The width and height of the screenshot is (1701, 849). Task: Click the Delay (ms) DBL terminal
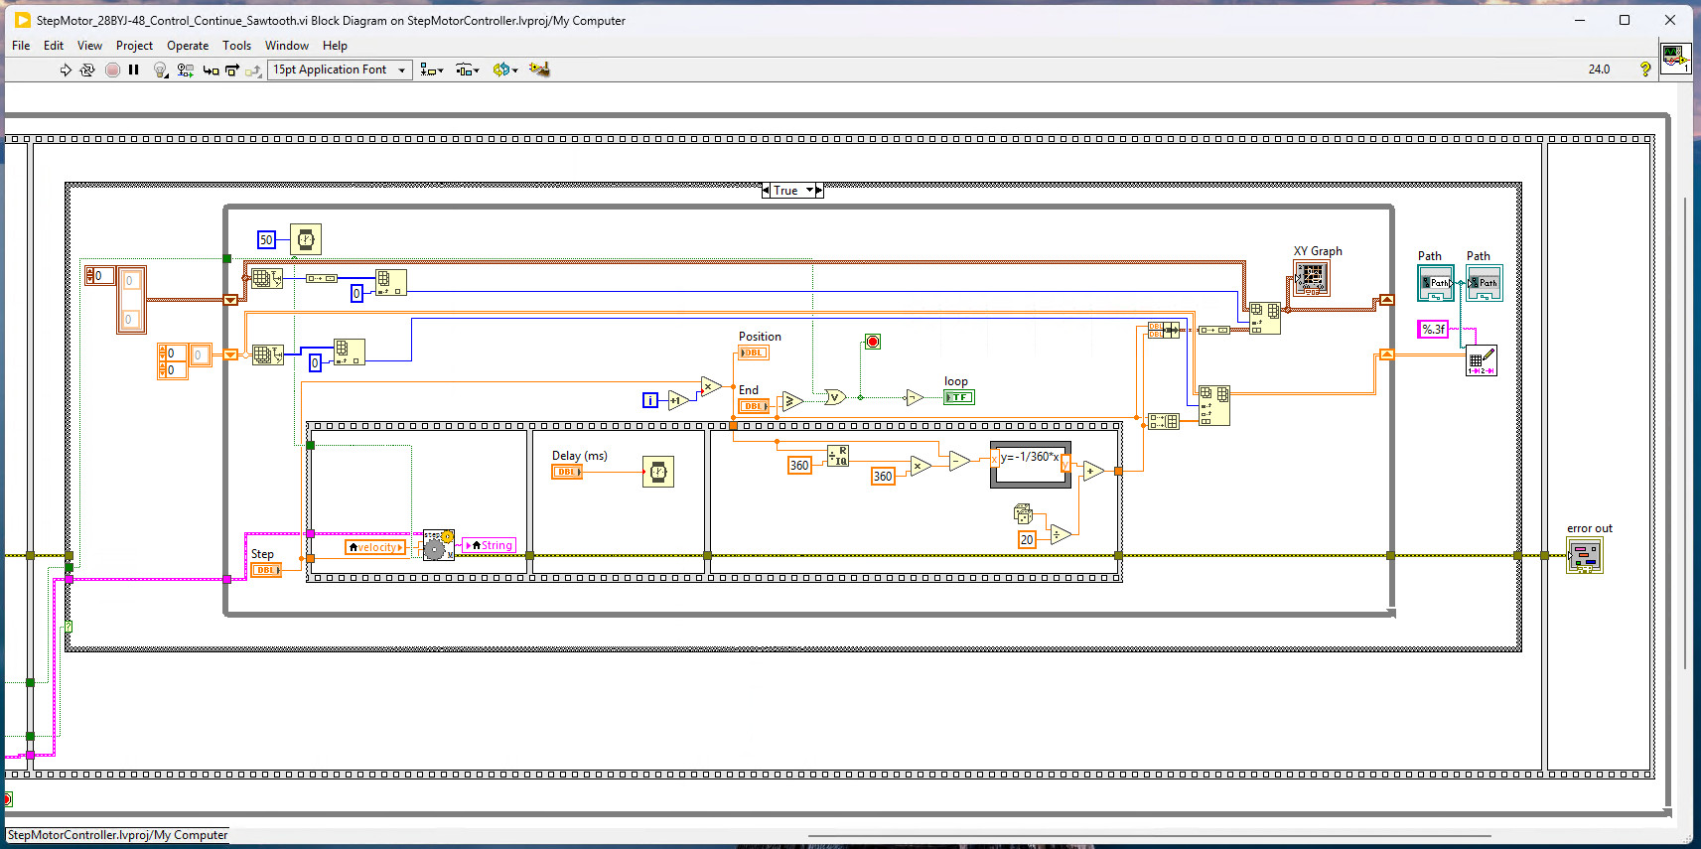(567, 472)
